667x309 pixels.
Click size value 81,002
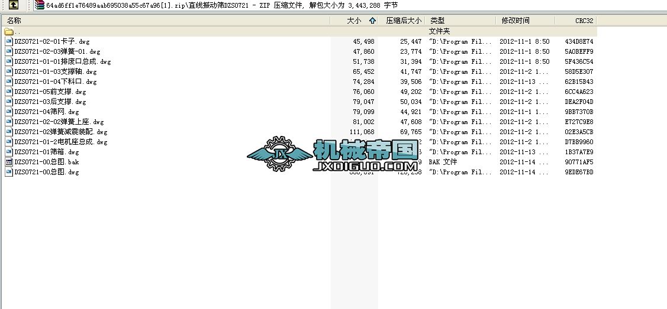pos(364,122)
